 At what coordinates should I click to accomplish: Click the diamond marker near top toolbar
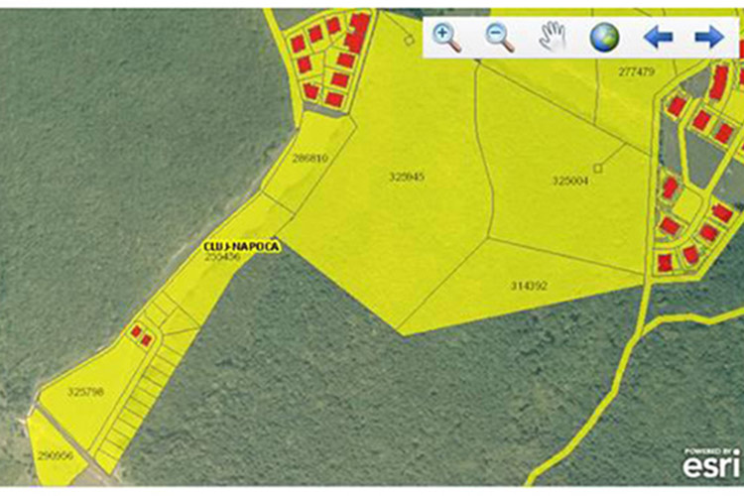pyautogui.click(x=408, y=40)
